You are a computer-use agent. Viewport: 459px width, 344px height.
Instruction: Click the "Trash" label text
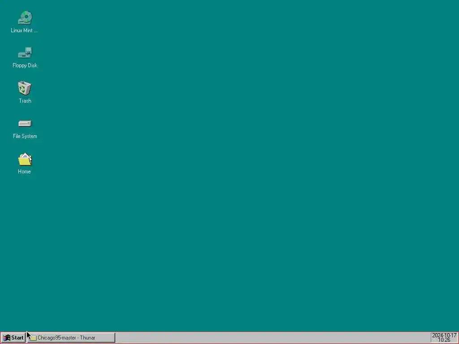pos(25,101)
